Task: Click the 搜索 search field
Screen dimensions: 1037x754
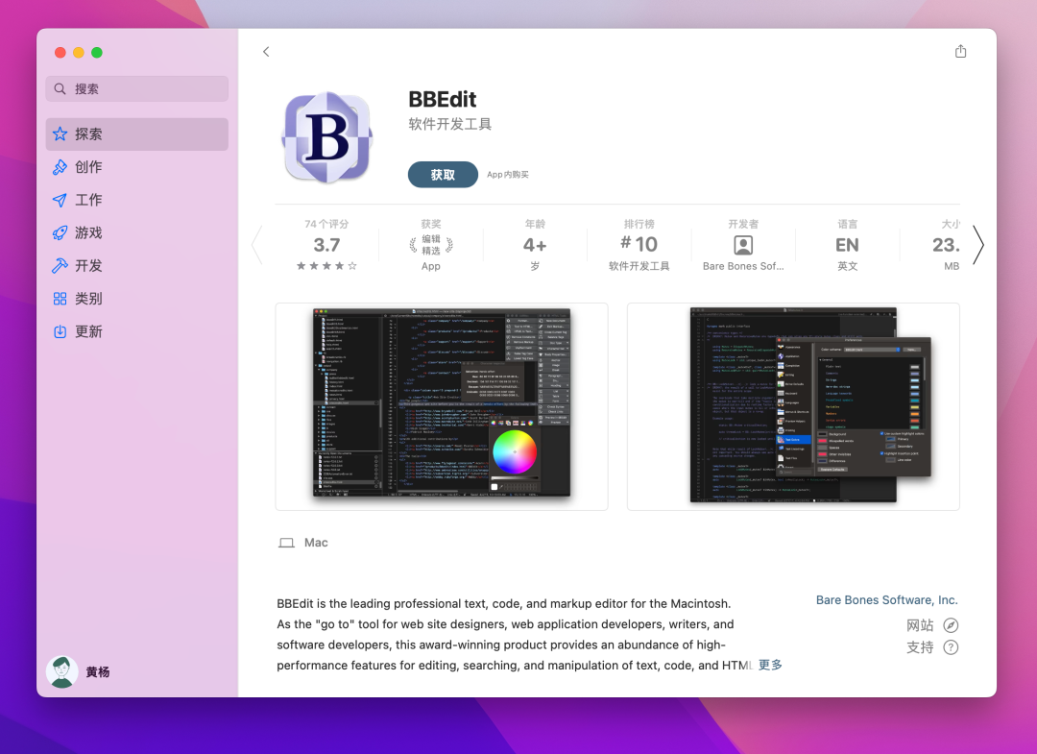Action: [137, 88]
